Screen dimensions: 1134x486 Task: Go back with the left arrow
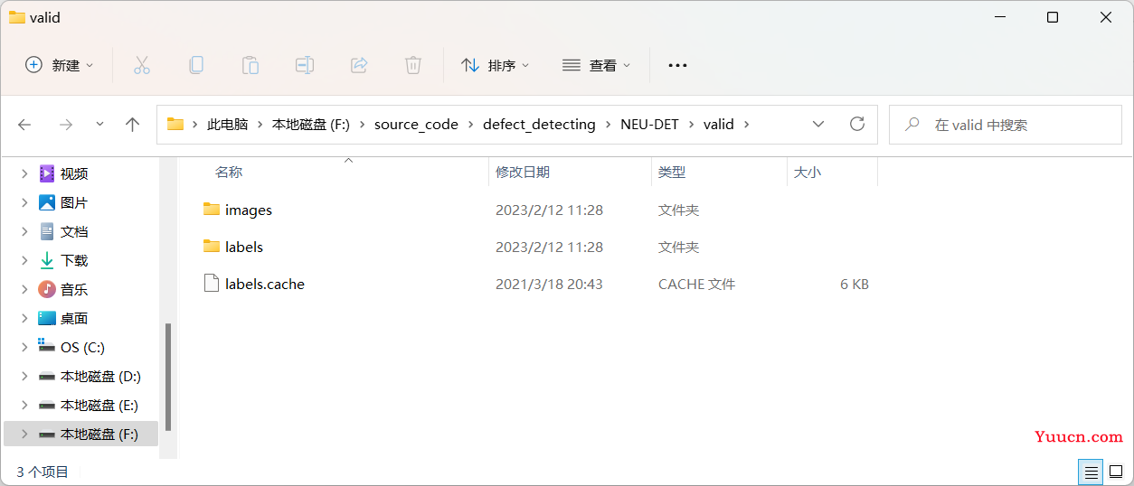(25, 125)
